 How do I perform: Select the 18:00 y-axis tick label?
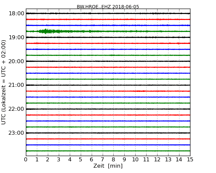coord(16,14)
